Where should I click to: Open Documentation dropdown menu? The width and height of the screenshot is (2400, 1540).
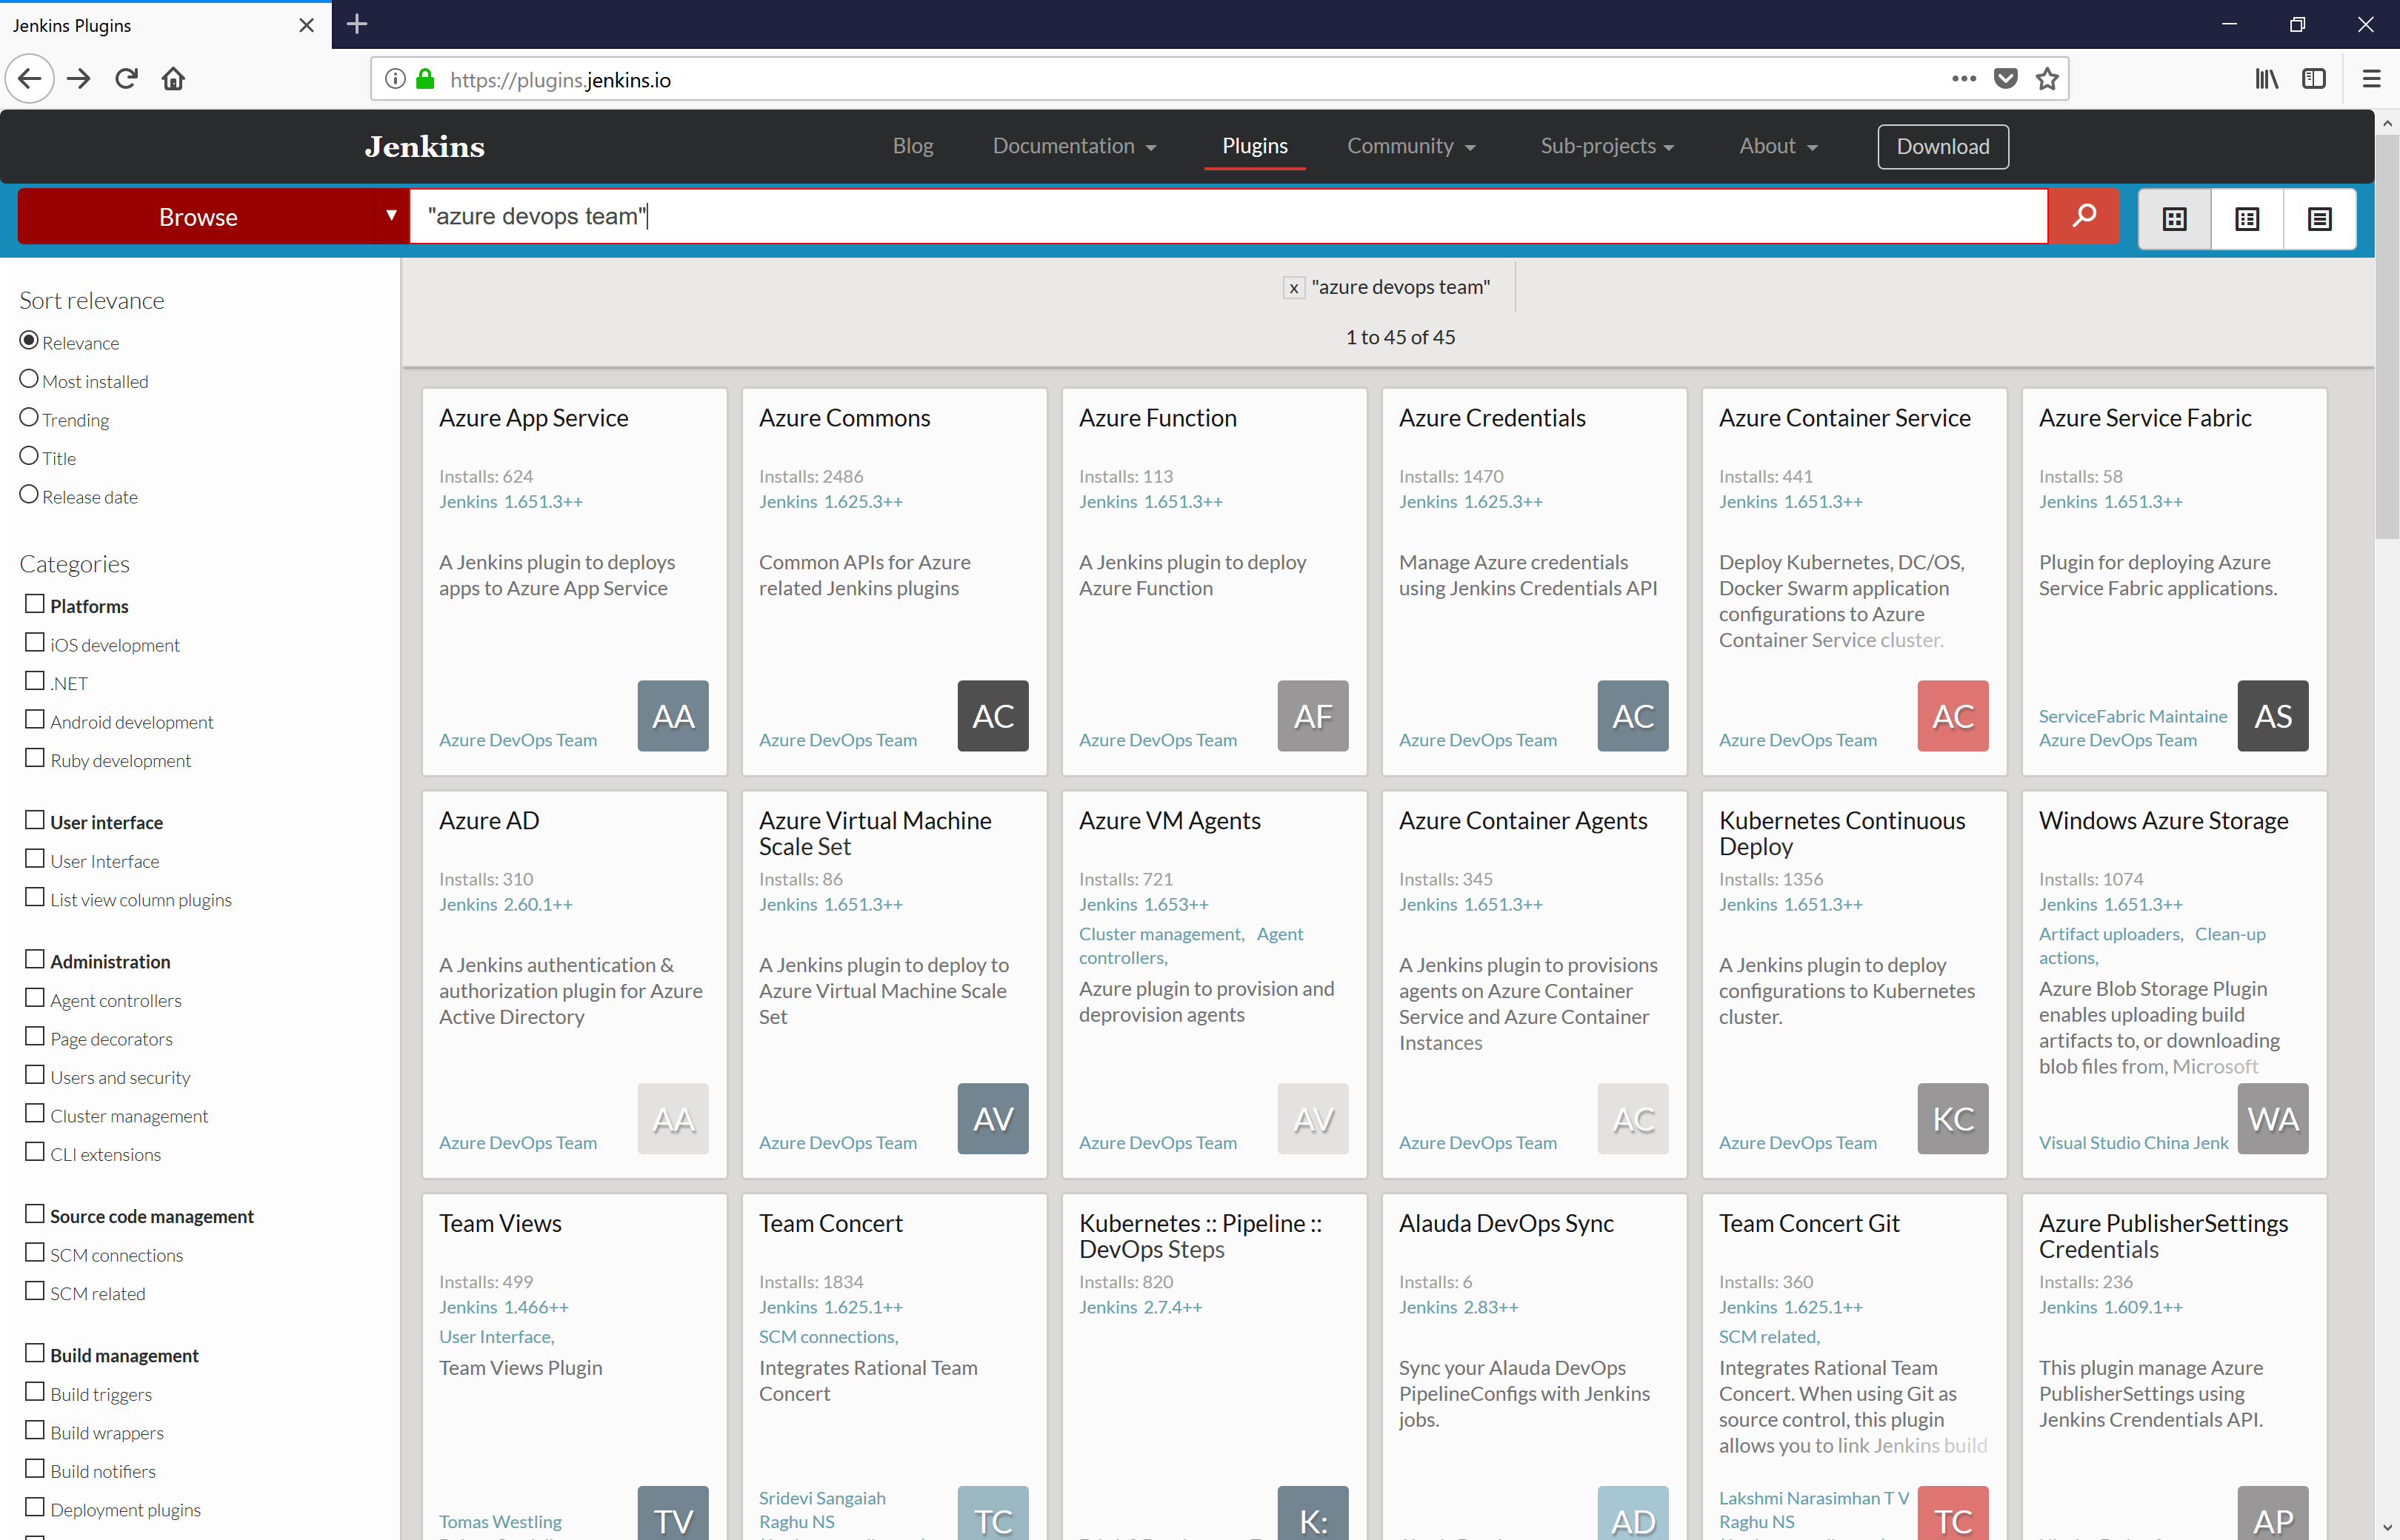pyautogui.click(x=1075, y=146)
